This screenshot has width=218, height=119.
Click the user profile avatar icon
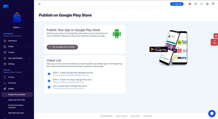click(x=213, y=4)
